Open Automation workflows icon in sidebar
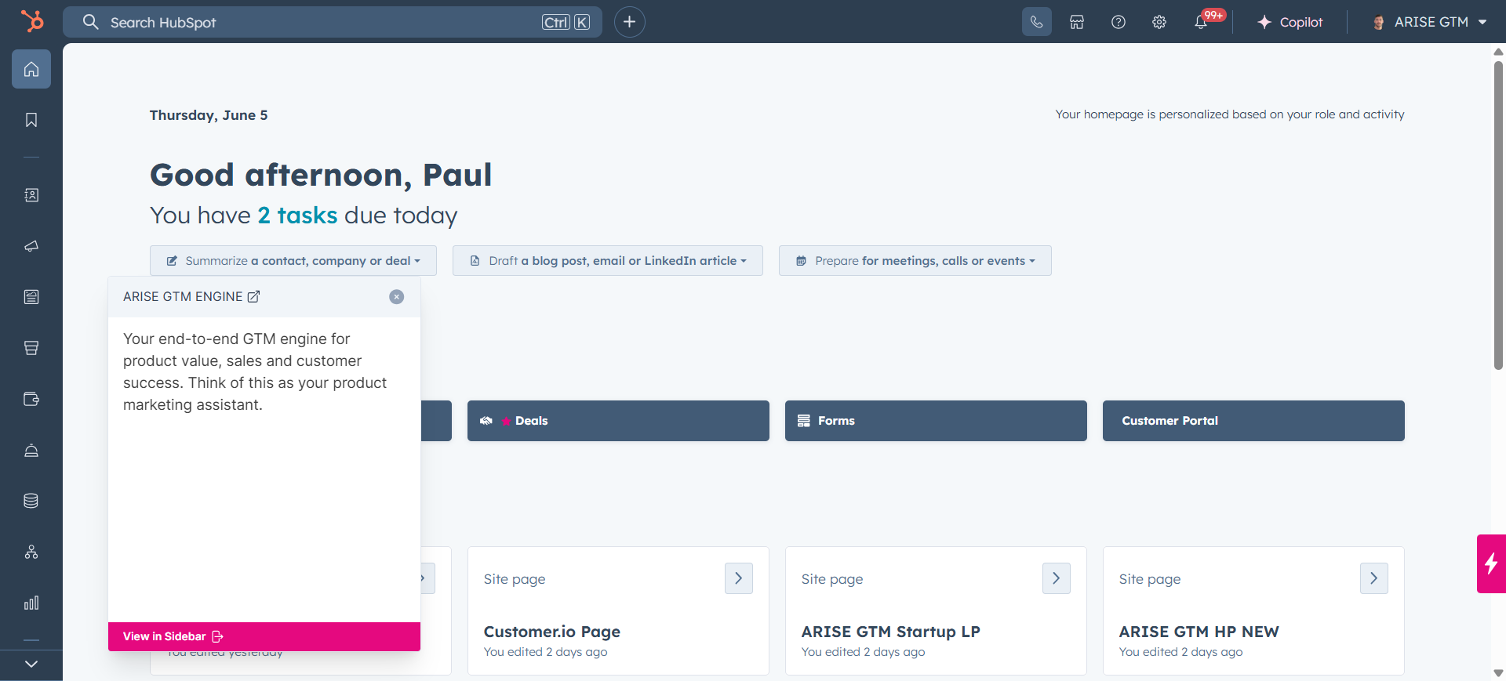 point(31,552)
